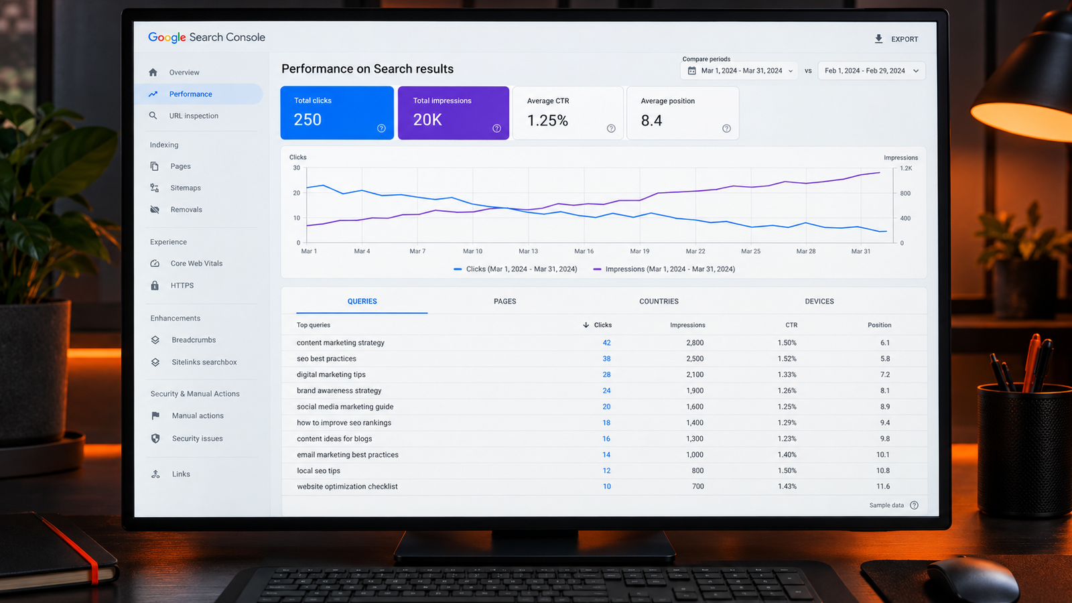
Task: Click the HTTPS lock icon
Action: 155,285
